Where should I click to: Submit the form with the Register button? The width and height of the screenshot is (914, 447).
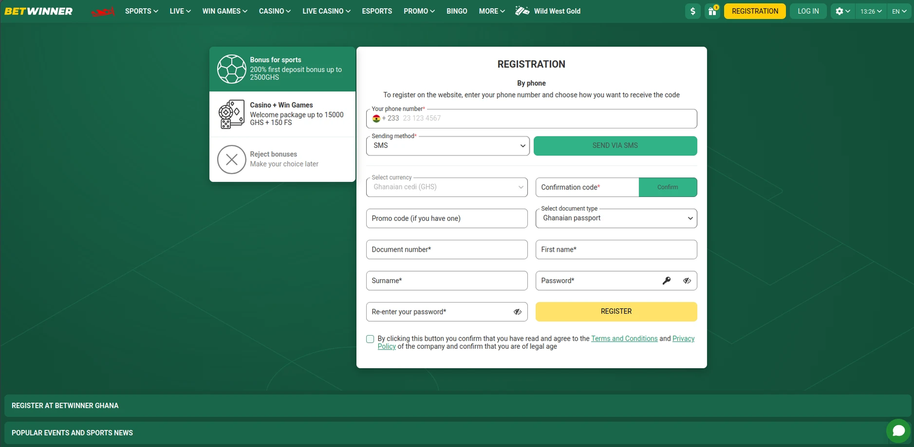(616, 312)
